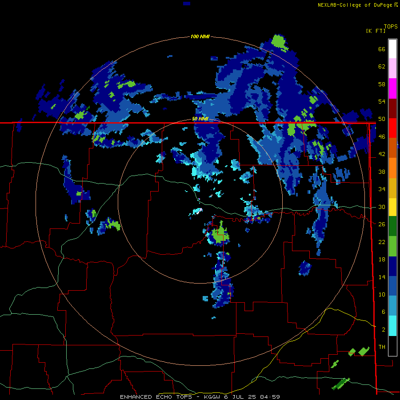This screenshot has width=400, height=400.
Task: Pick the white swatch in the color scale
Action: pyautogui.click(x=392, y=49)
